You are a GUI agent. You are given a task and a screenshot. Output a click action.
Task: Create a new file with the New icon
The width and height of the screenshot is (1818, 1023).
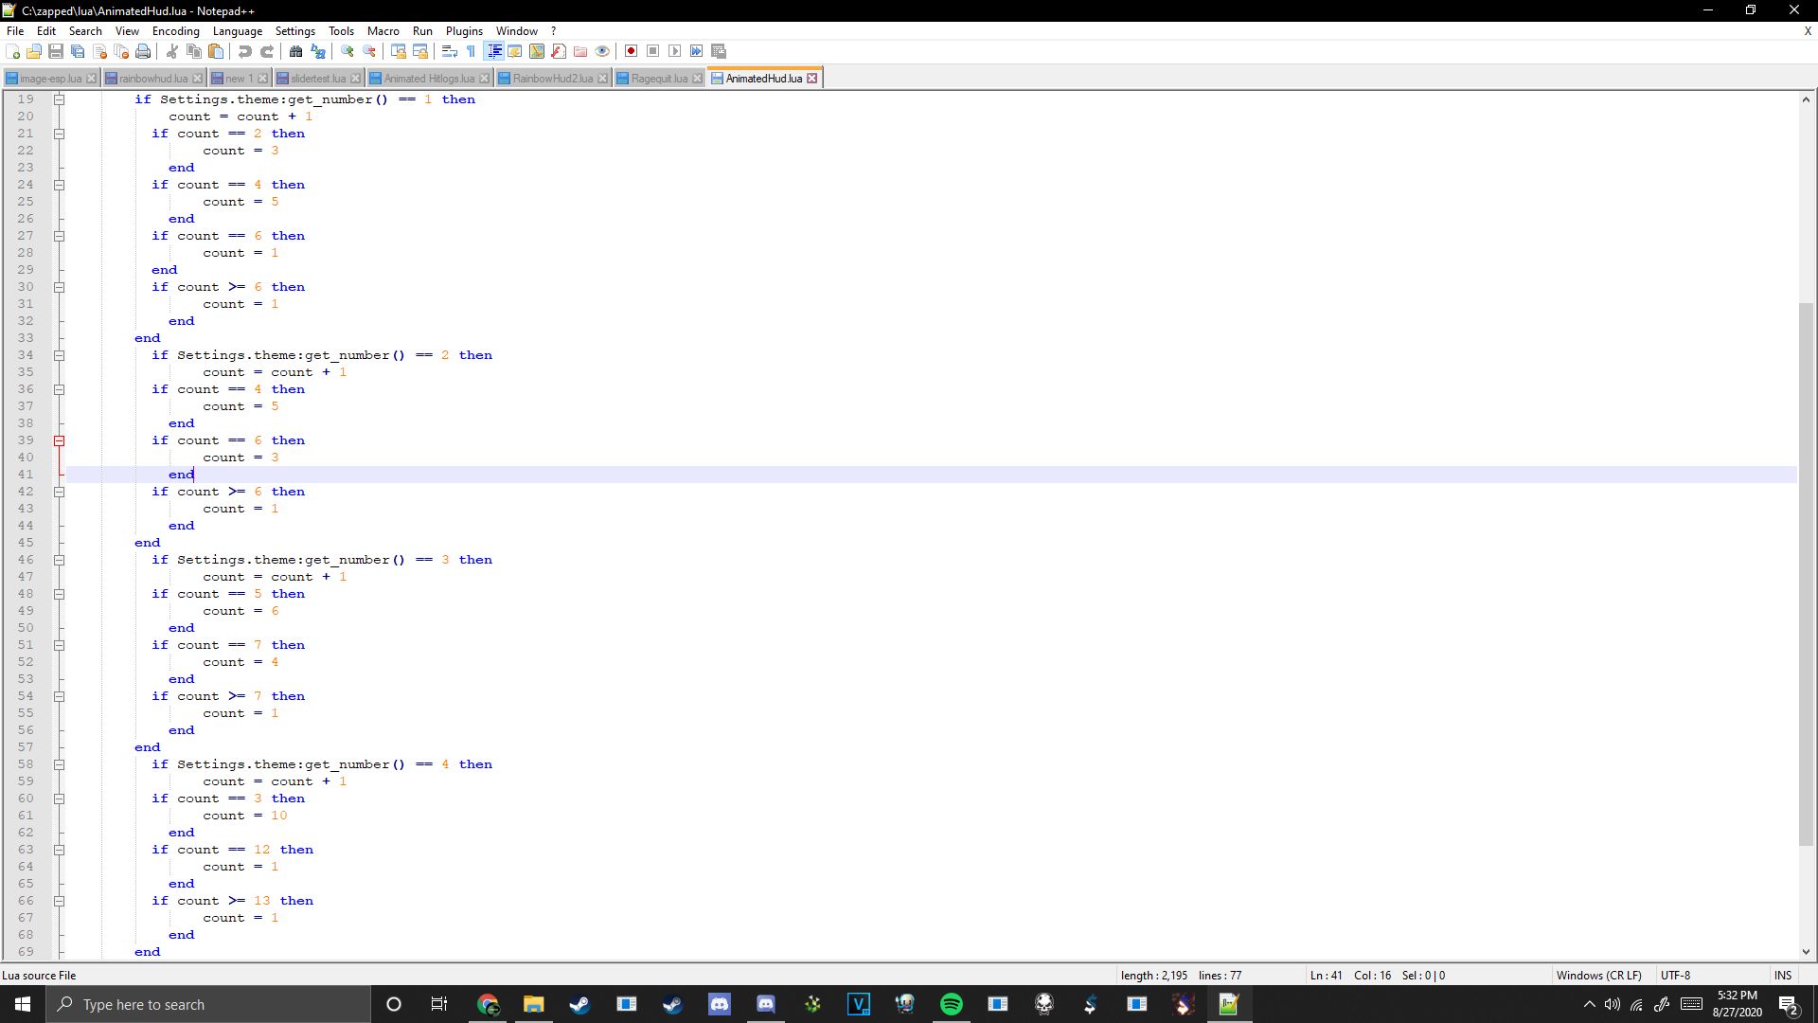tap(12, 51)
